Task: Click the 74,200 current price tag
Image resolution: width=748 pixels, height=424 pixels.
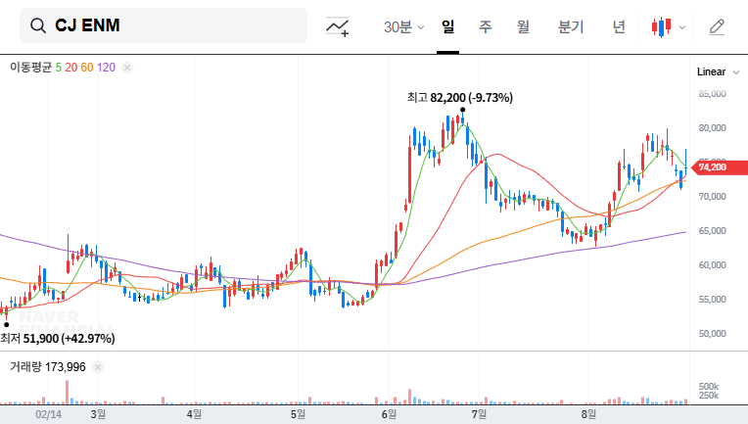Action: point(719,167)
